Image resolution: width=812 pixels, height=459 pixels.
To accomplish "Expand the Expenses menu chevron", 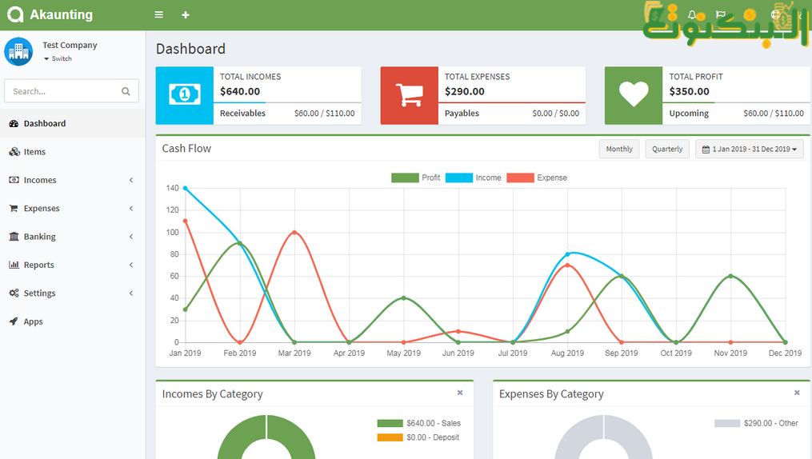I will (131, 208).
